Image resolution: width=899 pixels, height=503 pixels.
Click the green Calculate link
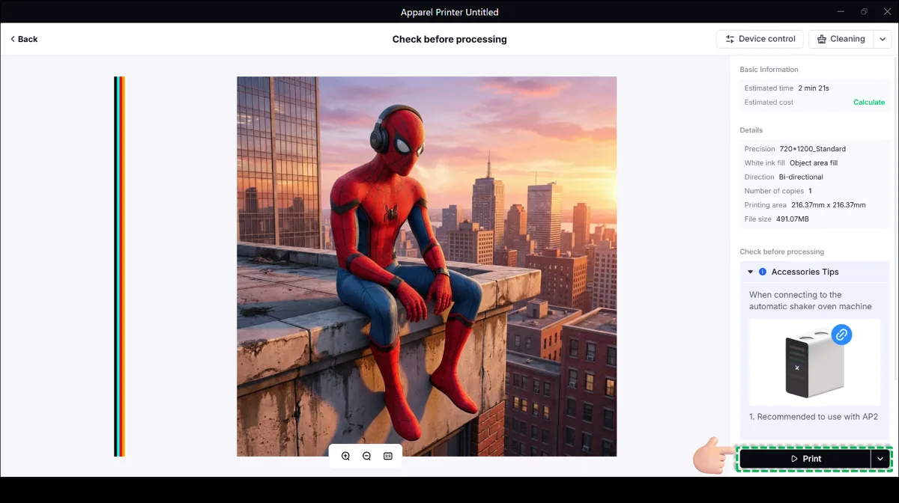click(869, 103)
